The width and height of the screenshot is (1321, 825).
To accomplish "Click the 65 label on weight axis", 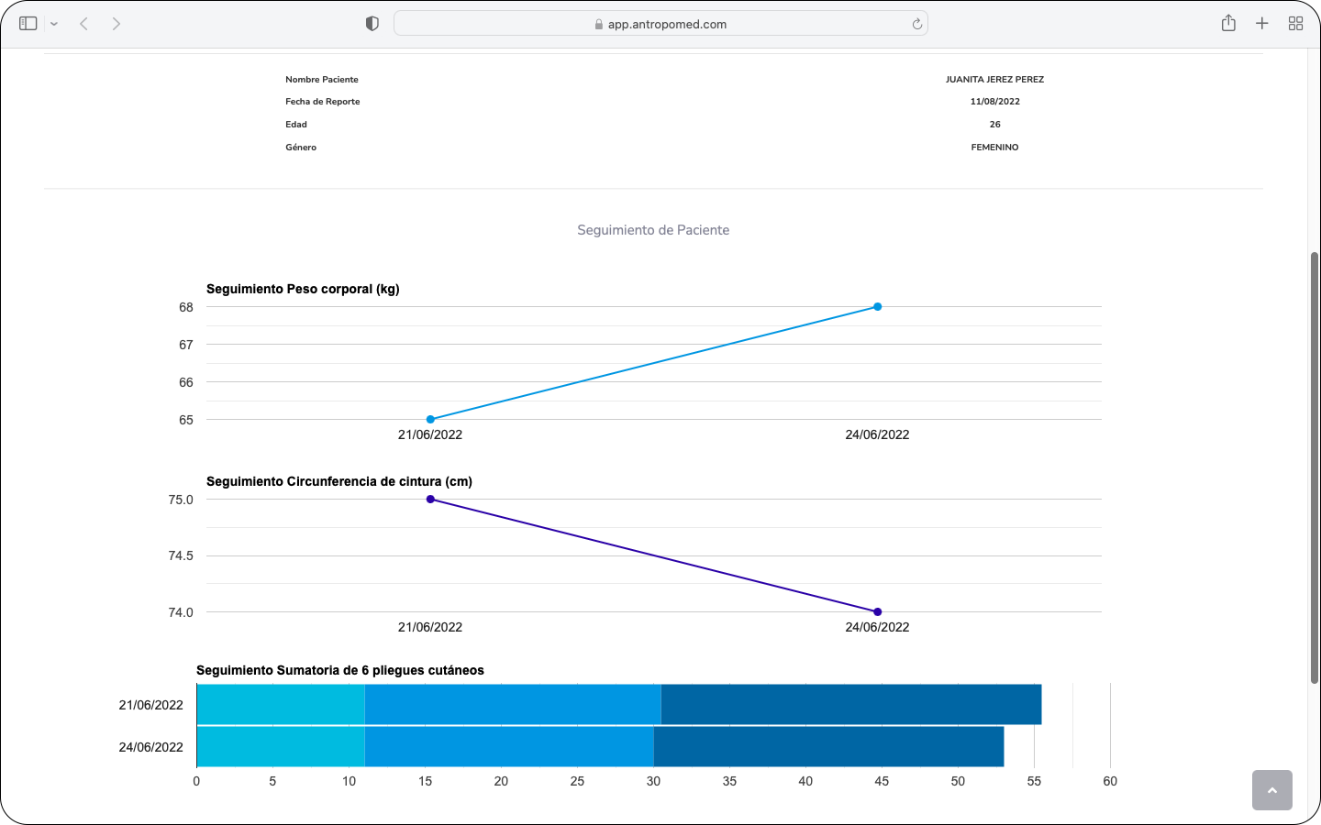I will point(186,420).
